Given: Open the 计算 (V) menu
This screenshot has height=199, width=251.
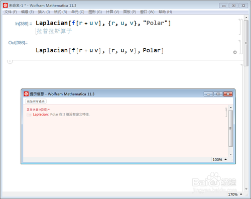Looking at the screenshot, I should pos(112,12).
